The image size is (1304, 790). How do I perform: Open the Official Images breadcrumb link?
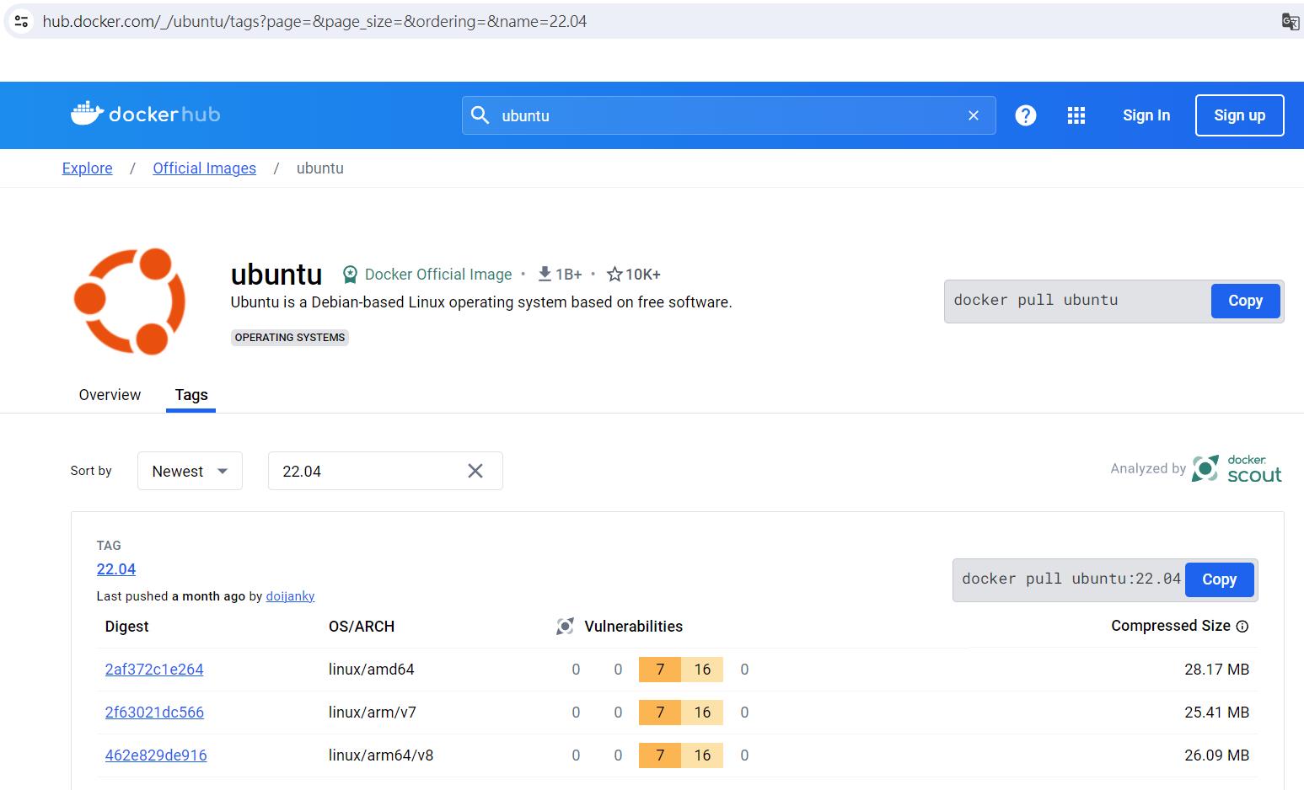point(204,168)
